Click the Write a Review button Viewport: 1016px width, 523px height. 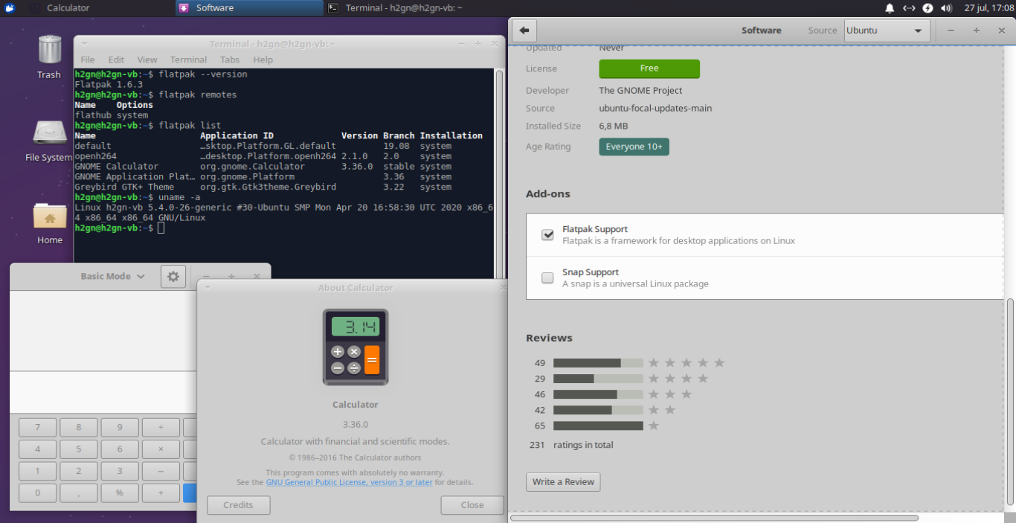pyautogui.click(x=563, y=481)
